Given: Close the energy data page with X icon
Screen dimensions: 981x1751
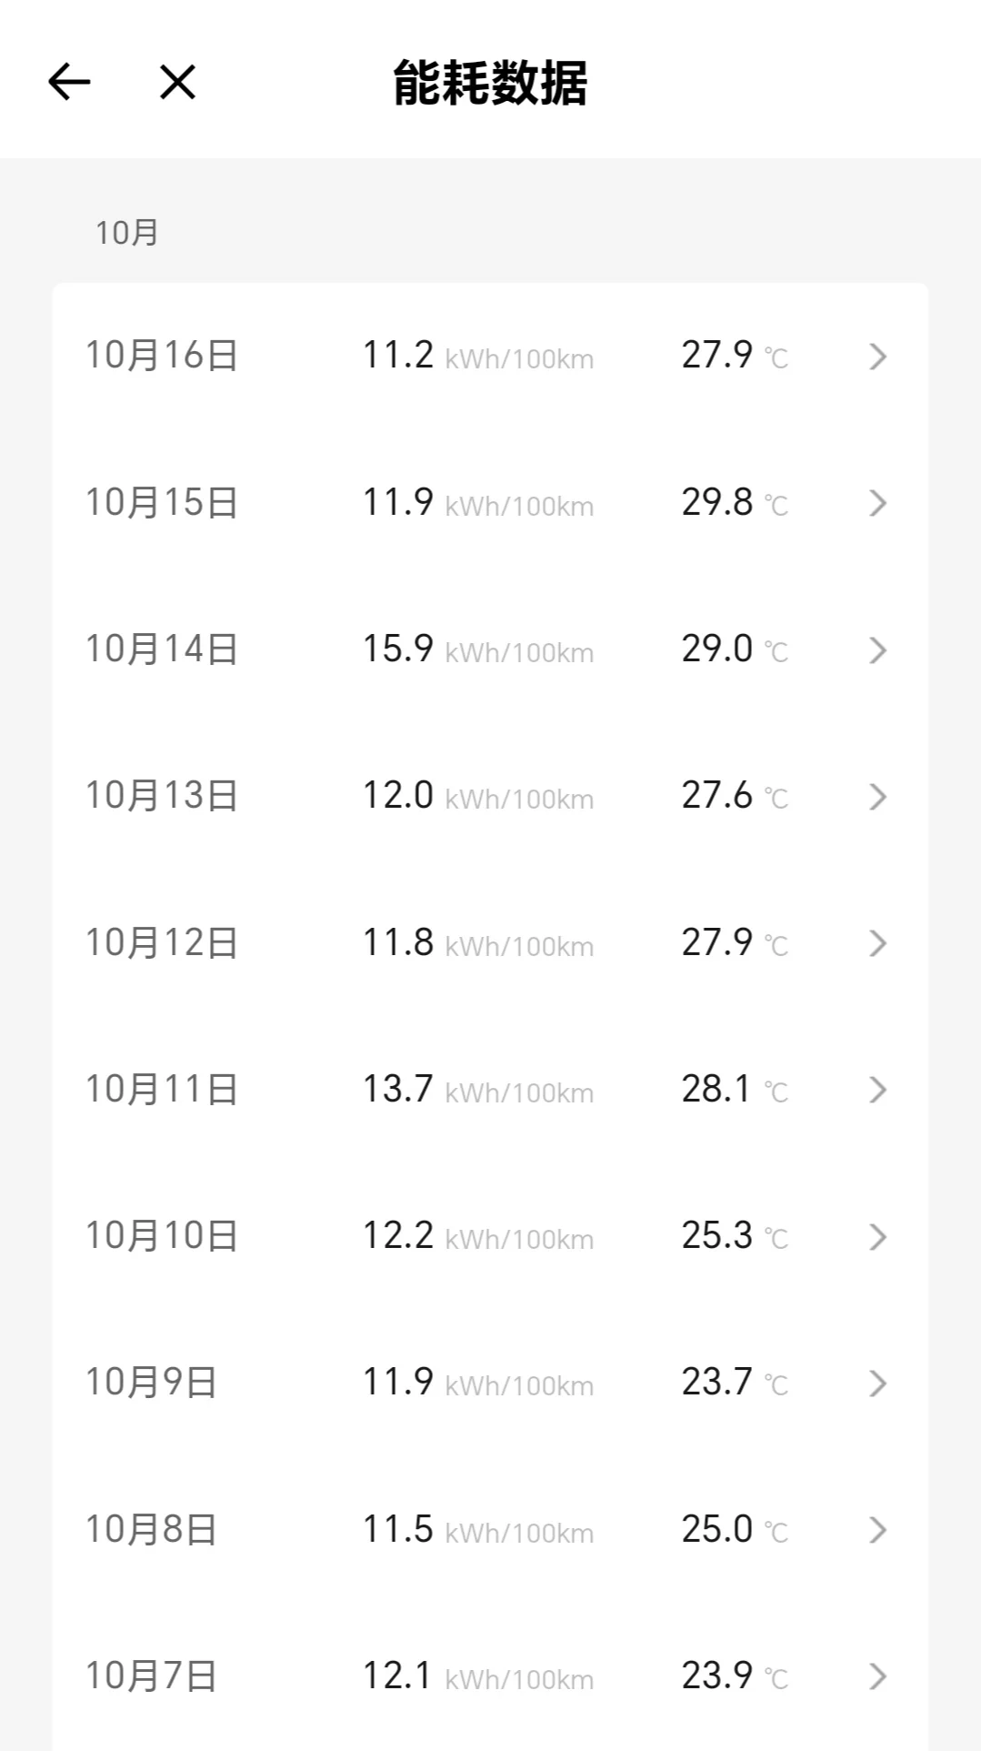Looking at the screenshot, I should [177, 82].
